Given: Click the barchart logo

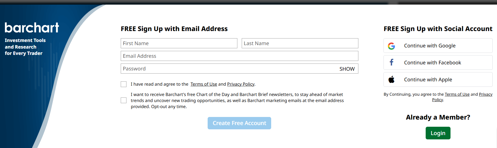Looking at the screenshot, I should (x=32, y=28).
